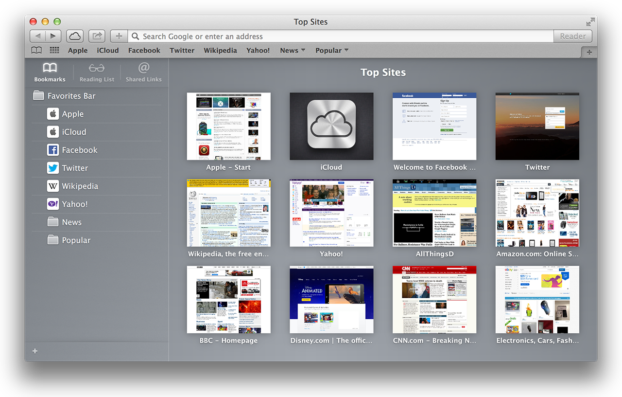Click the address and search field

[341, 36]
